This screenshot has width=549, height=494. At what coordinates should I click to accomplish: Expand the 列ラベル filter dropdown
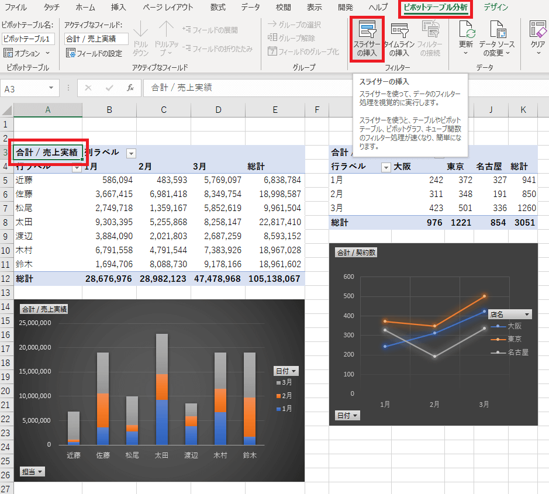[x=131, y=153]
